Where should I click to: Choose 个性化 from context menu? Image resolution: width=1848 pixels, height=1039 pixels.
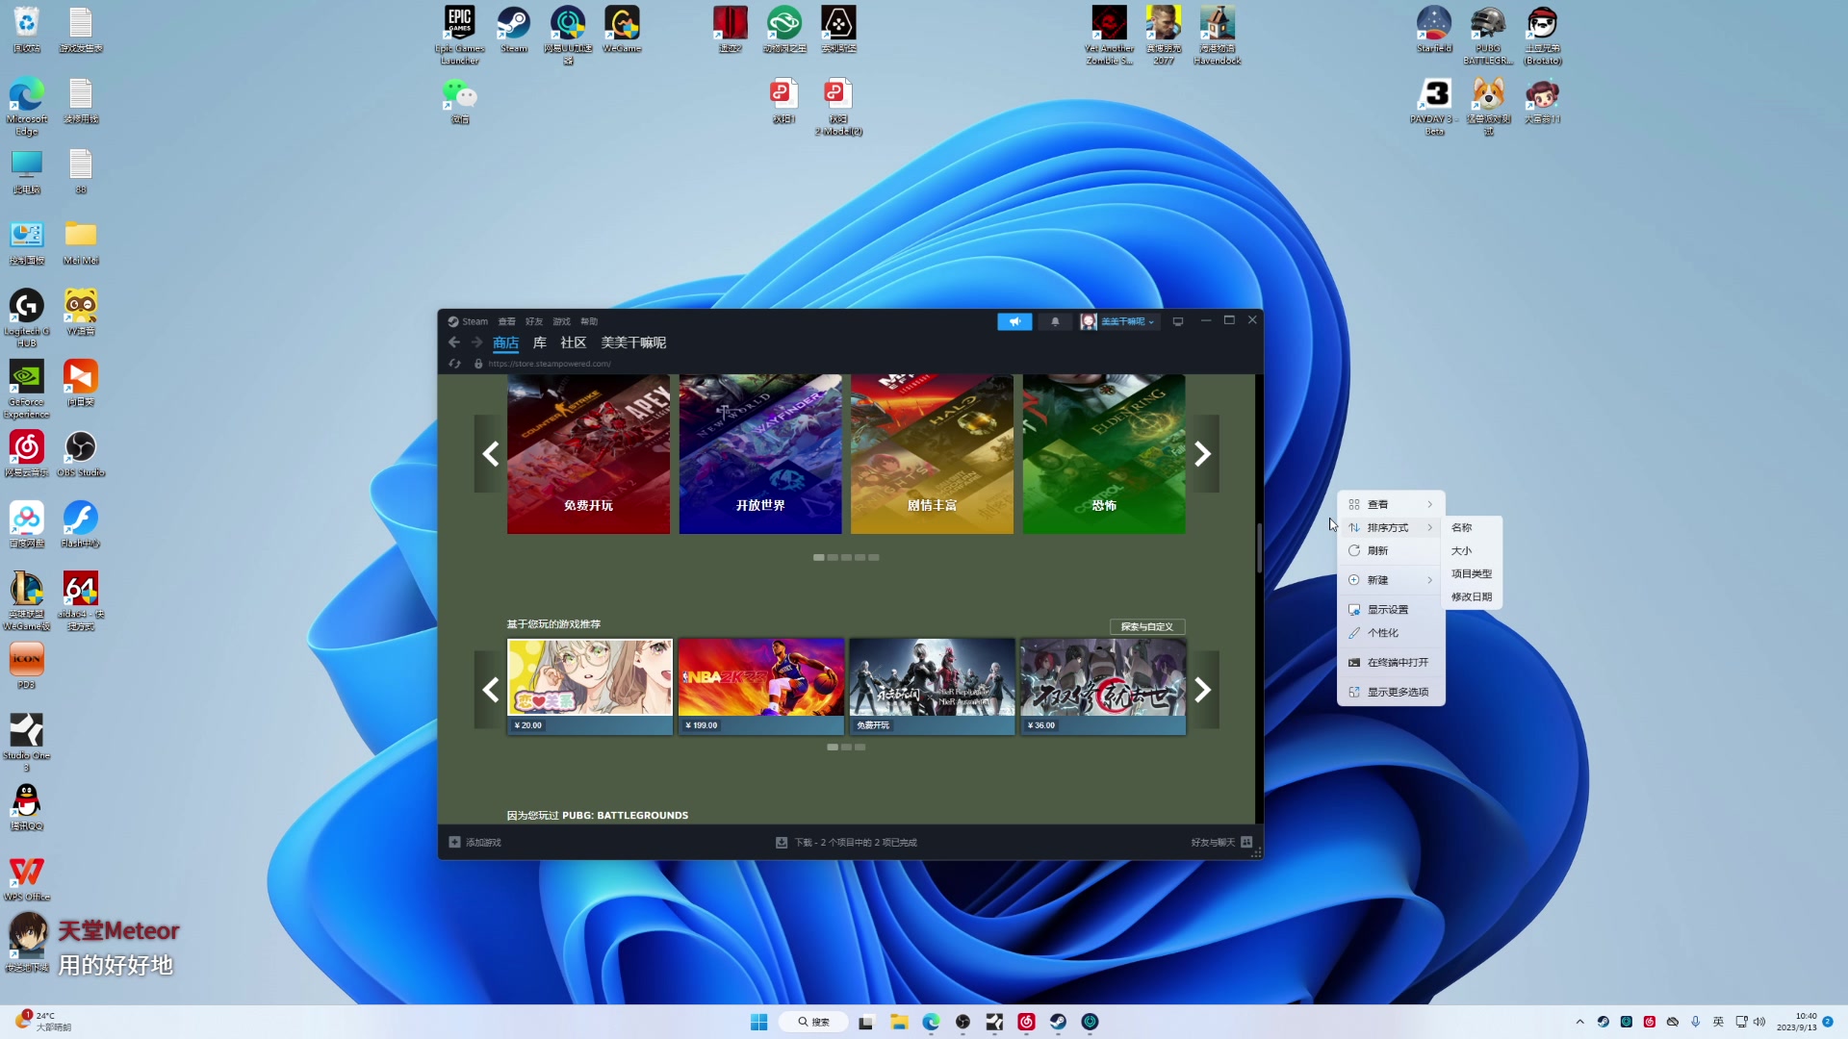tap(1391, 633)
